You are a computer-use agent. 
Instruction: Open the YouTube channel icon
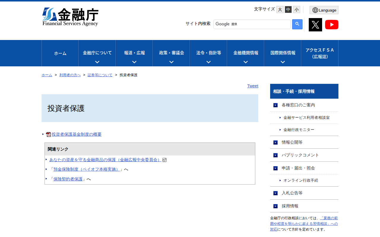(x=332, y=25)
